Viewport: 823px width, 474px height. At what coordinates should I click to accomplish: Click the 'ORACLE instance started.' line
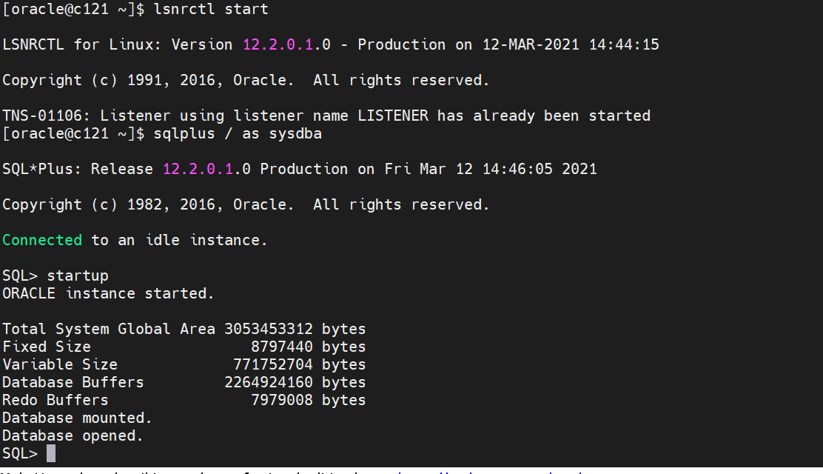tap(108, 293)
